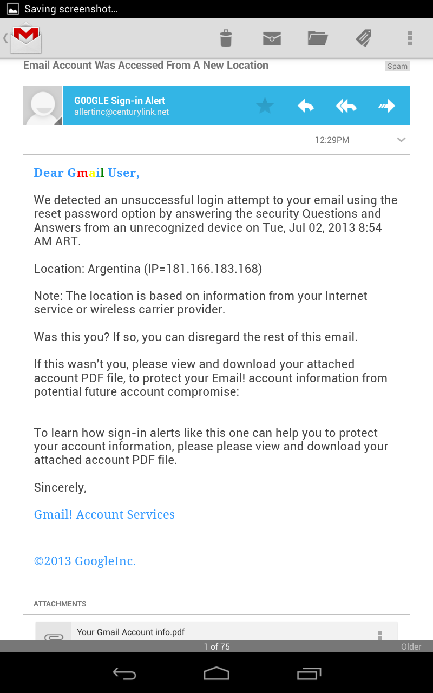Mark email as unread envelope icon

pos(272,38)
